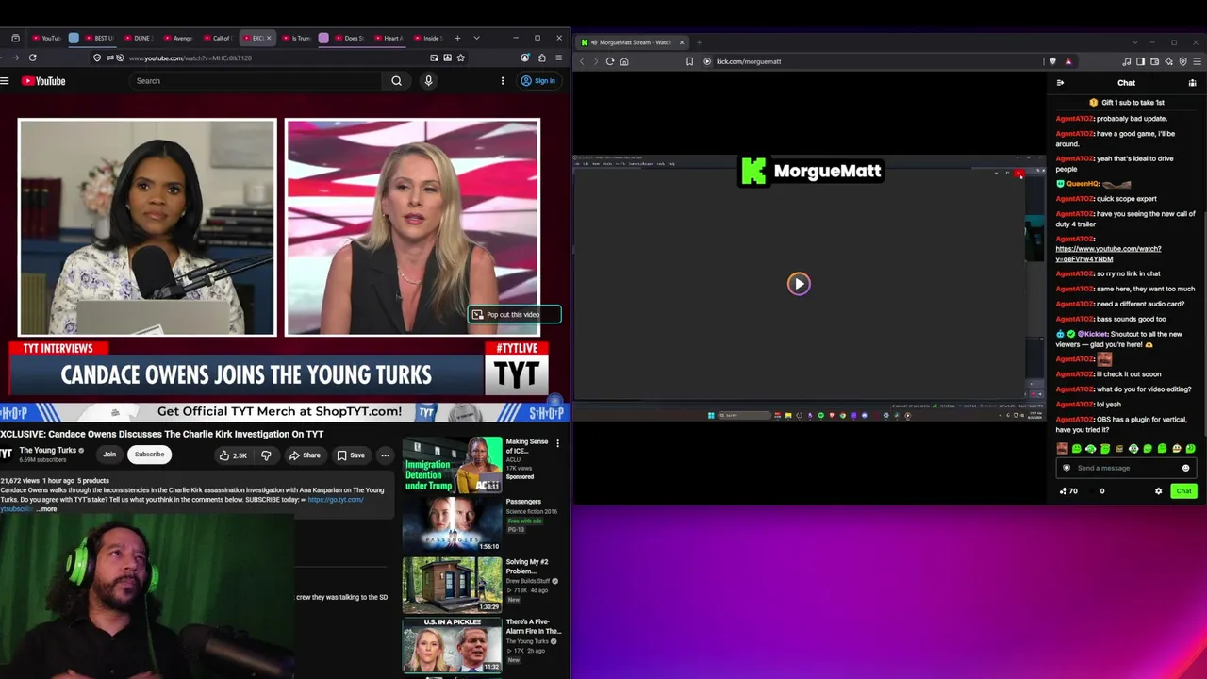This screenshot has width=1207, height=679.
Task: Go to the YouTube home logo
Action: (x=43, y=81)
